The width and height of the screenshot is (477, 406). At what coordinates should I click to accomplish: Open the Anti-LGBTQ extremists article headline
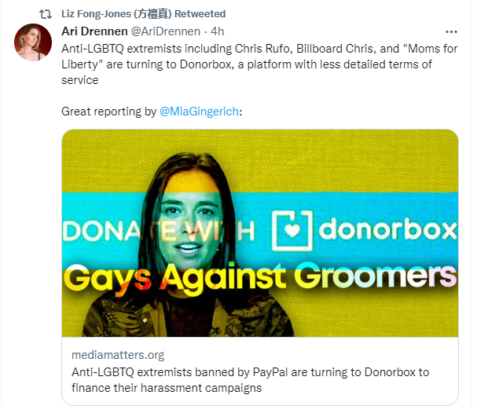pos(251,380)
